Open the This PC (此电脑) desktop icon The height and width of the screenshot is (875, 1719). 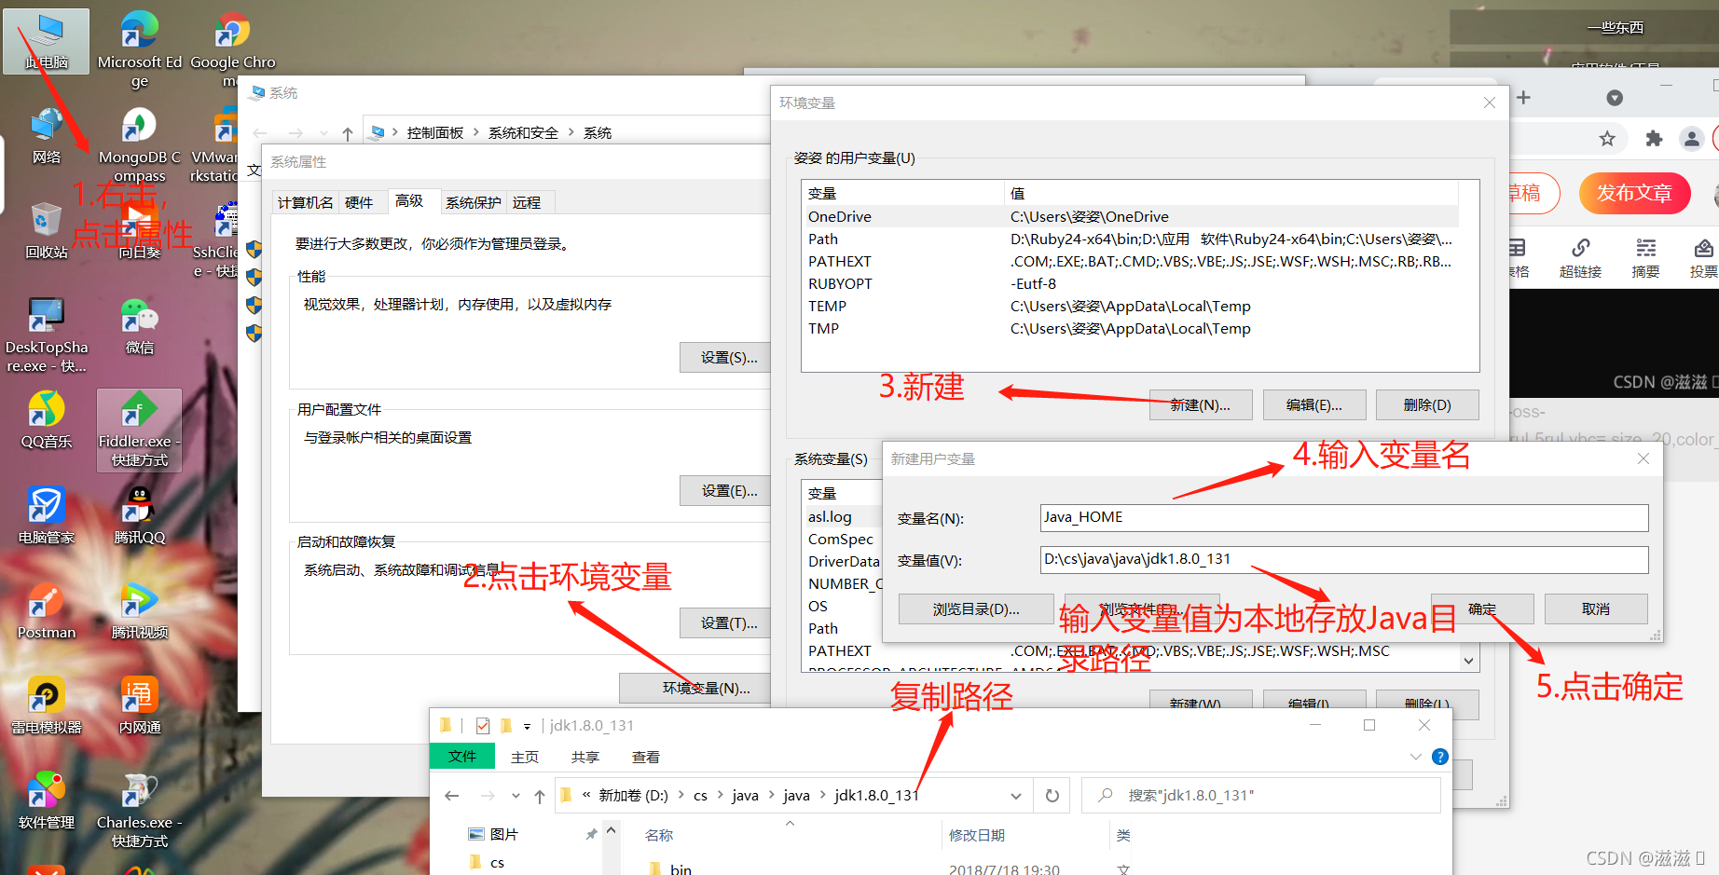pos(47,42)
